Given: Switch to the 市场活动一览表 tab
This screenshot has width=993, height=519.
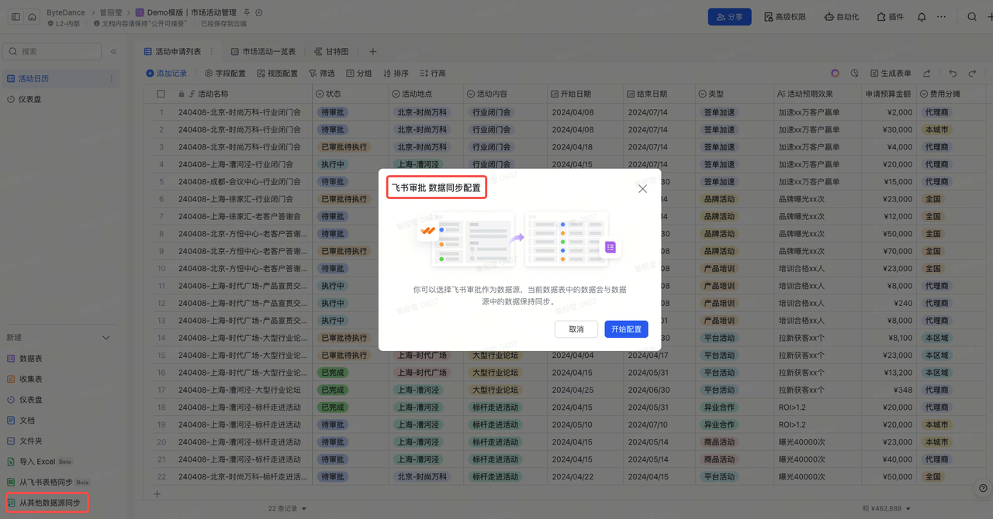Looking at the screenshot, I should pos(263,52).
